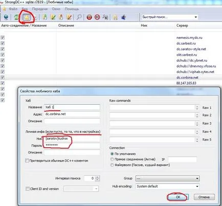Click the red power shutdown icon
The image size is (222, 206).
pos(89,17)
